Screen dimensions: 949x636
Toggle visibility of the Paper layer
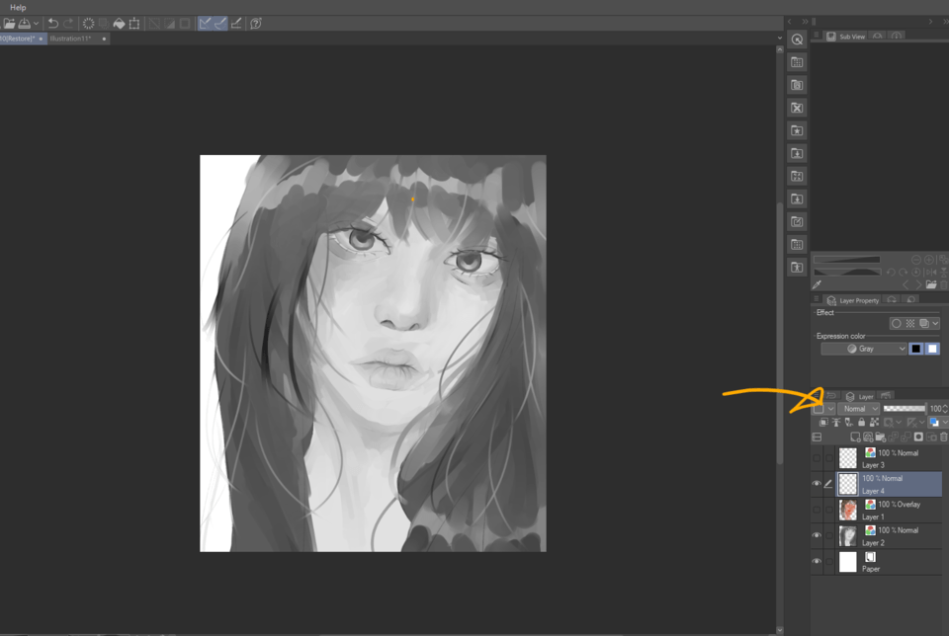pos(817,561)
